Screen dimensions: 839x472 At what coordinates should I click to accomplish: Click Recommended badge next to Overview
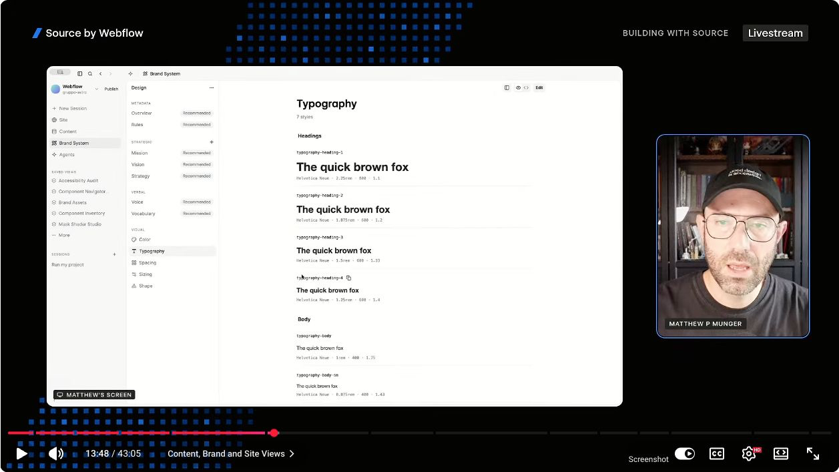point(197,113)
